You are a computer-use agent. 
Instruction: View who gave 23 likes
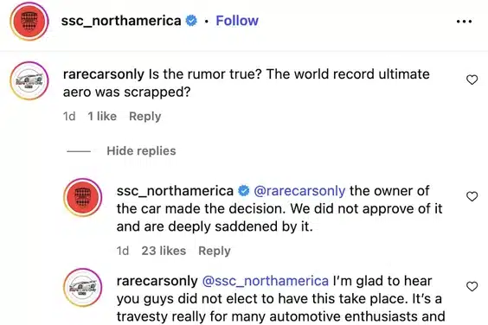pos(164,251)
